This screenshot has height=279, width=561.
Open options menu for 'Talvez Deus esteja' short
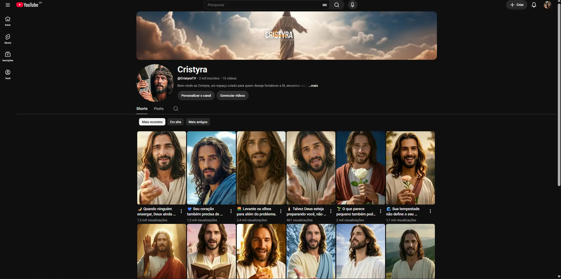pos(331,211)
